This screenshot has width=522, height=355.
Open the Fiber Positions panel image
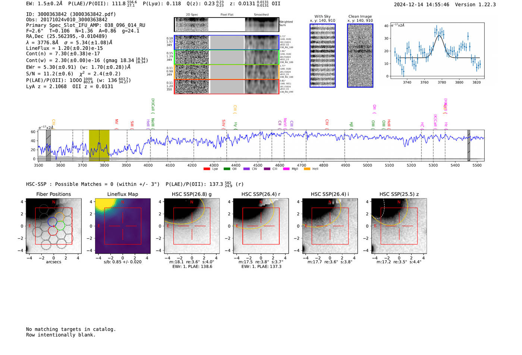[53, 226]
